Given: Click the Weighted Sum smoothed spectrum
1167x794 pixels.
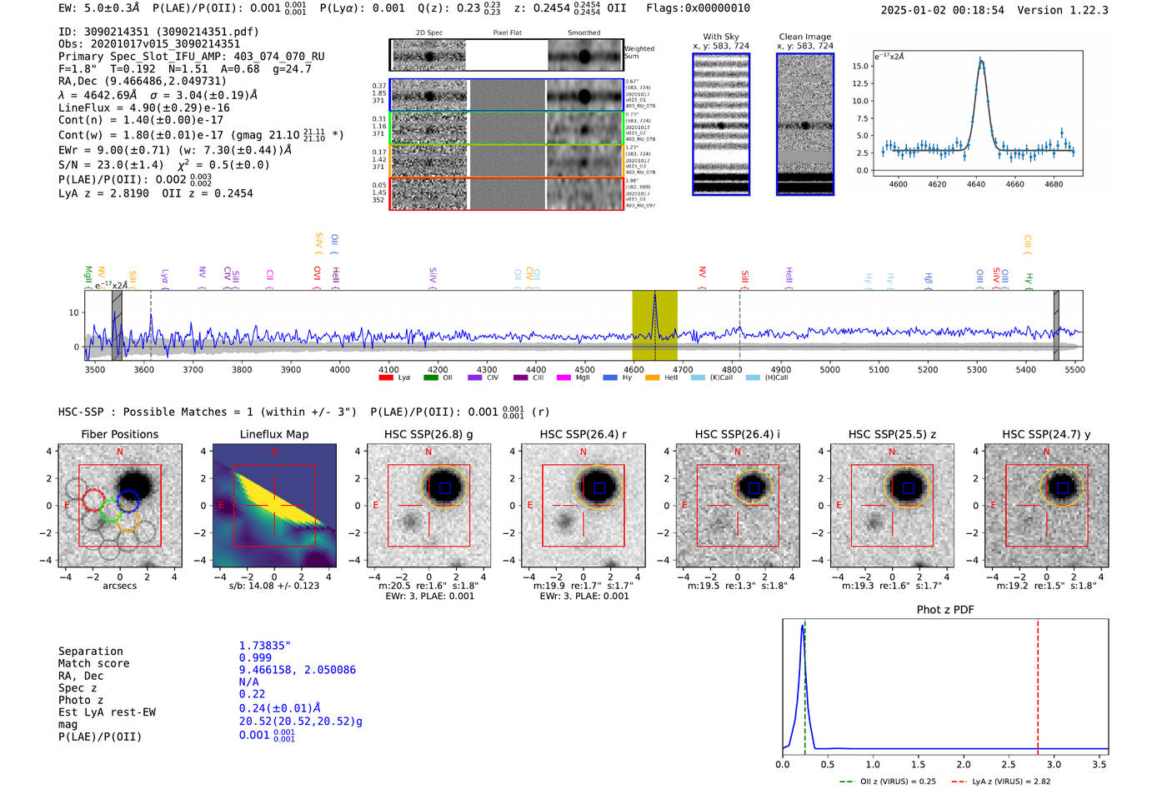Looking at the screenshot, I should (584, 56).
